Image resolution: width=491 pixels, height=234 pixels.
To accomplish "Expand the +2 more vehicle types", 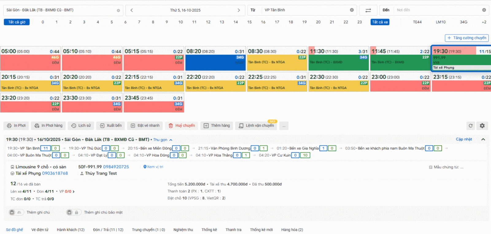I will [x=484, y=22].
